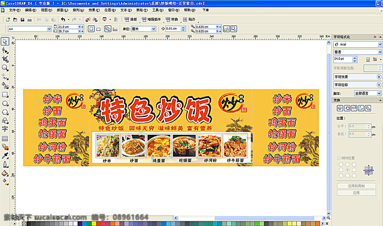Click the Undo arrow icon
383x226 pixels.
click(x=63, y=19)
